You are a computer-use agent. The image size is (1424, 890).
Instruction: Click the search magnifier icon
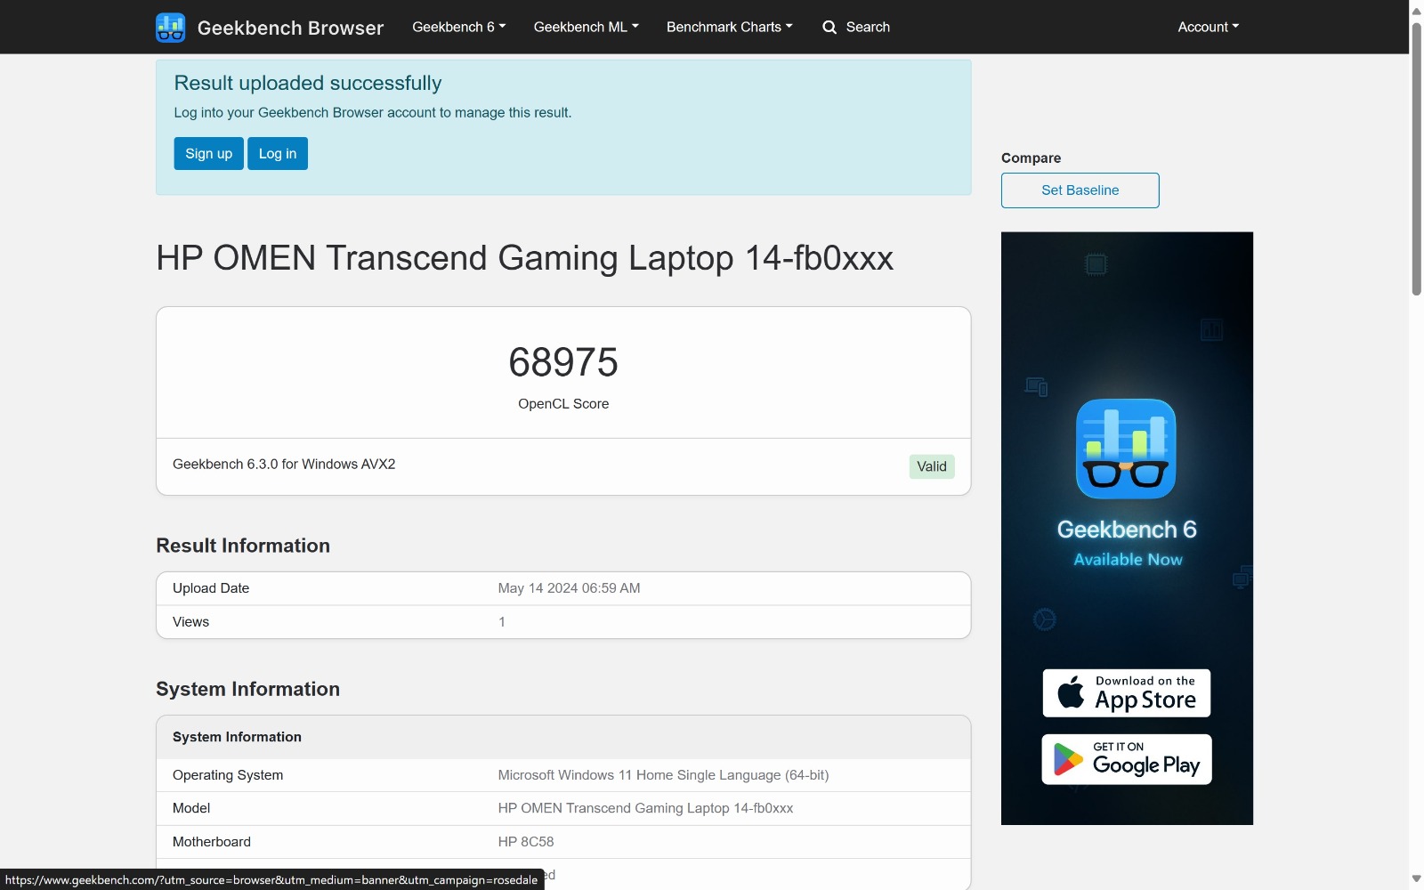(x=829, y=28)
